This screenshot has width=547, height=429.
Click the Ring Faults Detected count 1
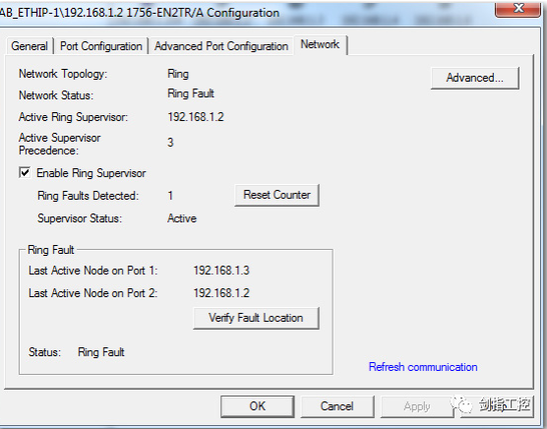pyautogui.click(x=170, y=196)
